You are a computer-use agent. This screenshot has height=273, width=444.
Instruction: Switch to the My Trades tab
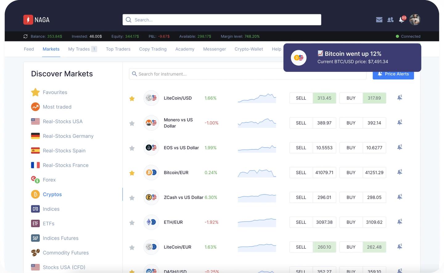point(82,49)
